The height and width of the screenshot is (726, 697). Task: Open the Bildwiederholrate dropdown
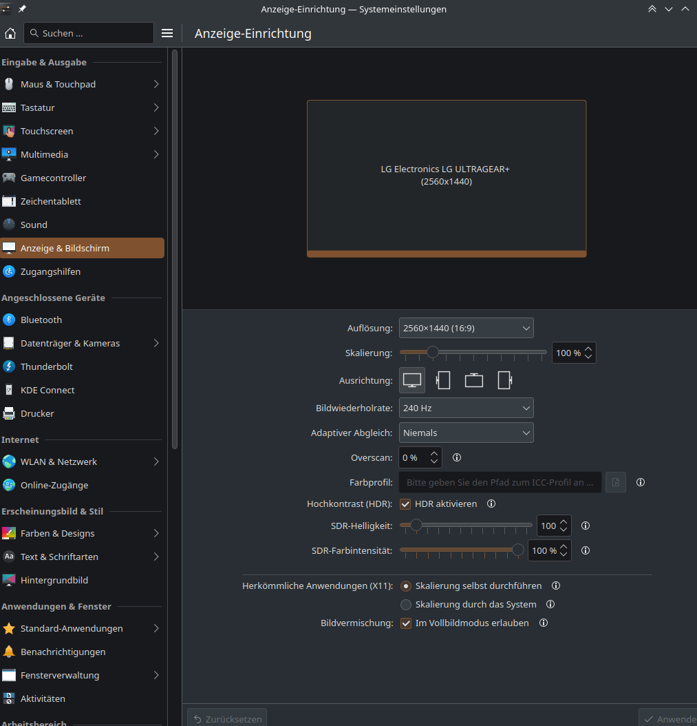click(x=467, y=408)
